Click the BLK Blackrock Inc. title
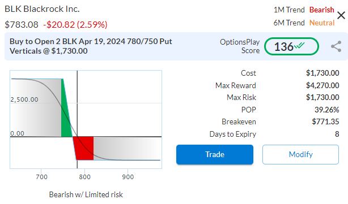This screenshot has width=348, height=204. click(42, 9)
